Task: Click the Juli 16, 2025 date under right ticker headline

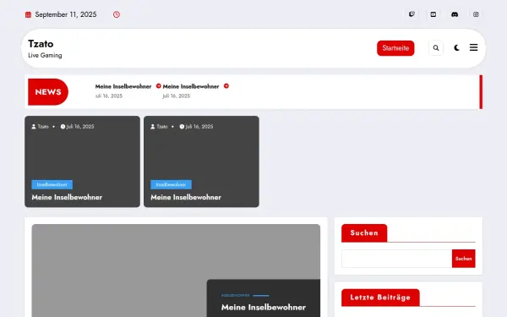Action: pyautogui.click(x=177, y=96)
